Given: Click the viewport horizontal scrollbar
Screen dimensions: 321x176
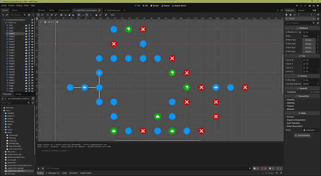Looking at the screenshot, I should (x=157, y=140).
